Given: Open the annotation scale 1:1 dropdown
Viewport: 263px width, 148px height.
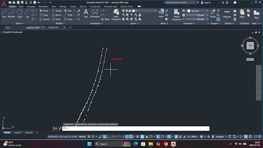Looking at the screenshot, I should (193, 137).
